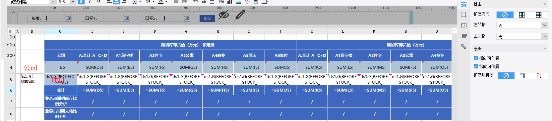Click the pencil edit icon in parameter pane
This screenshot has height=121, width=552.
pyautogui.click(x=240, y=15)
